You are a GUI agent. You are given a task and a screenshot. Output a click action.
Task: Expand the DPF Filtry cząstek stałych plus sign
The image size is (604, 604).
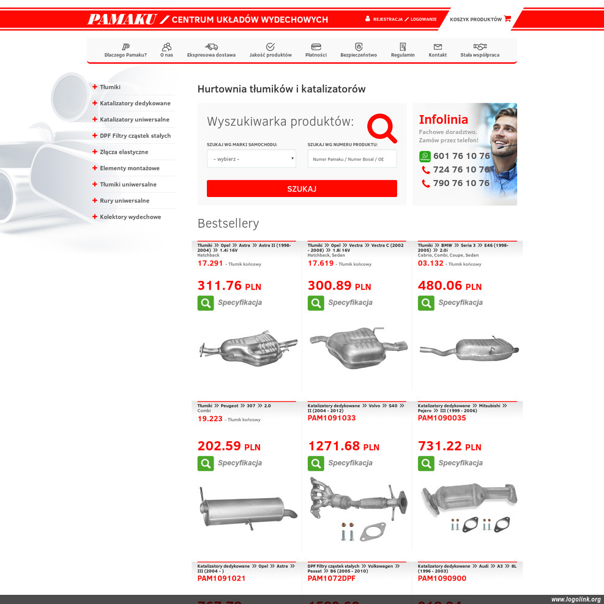95,135
